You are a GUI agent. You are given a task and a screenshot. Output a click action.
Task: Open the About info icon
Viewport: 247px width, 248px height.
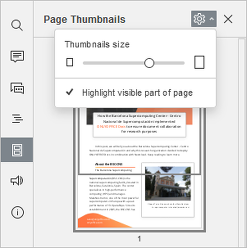coord(17,213)
